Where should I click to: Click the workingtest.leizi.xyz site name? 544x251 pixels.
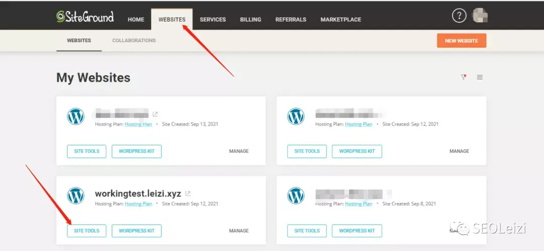point(138,194)
